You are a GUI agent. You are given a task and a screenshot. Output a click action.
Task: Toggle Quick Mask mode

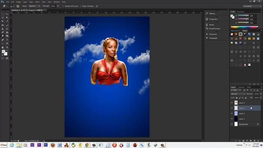(2, 58)
